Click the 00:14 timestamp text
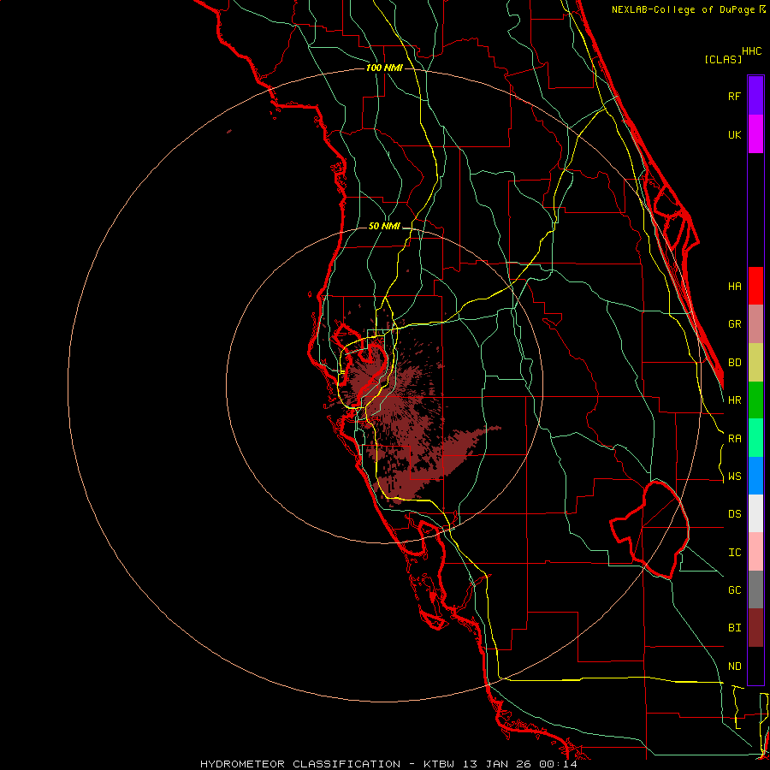Screen dimensions: 770x770 [558, 764]
